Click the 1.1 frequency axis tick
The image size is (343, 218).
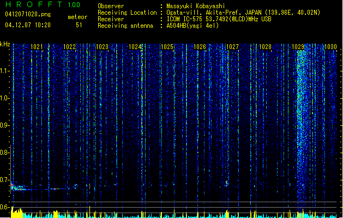(4, 71)
